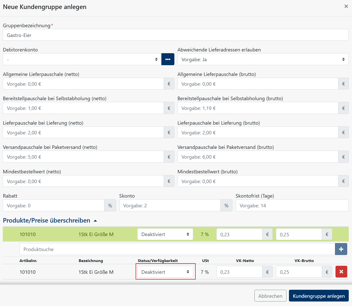Click the plus button to add product
352x306 pixels.
(341, 249)
